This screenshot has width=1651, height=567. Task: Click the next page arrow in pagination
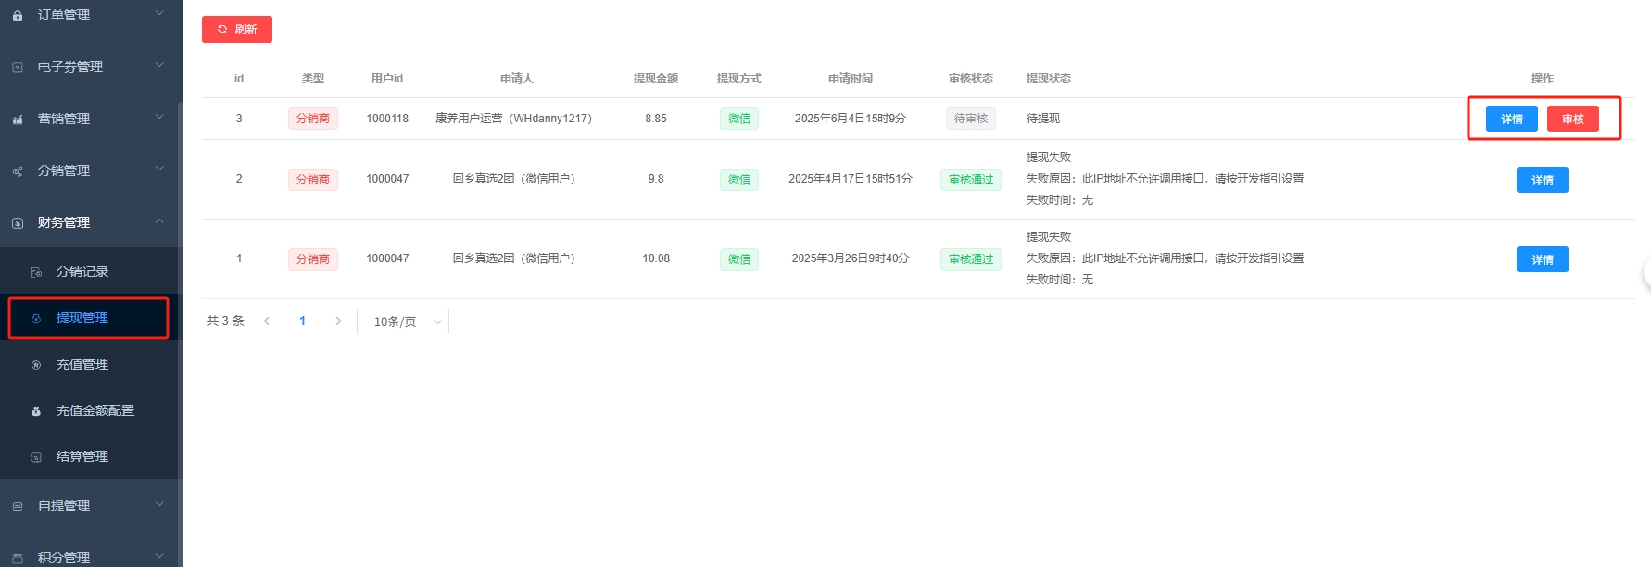[338, 321]
